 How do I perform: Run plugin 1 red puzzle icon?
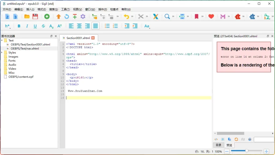(237, 17)
